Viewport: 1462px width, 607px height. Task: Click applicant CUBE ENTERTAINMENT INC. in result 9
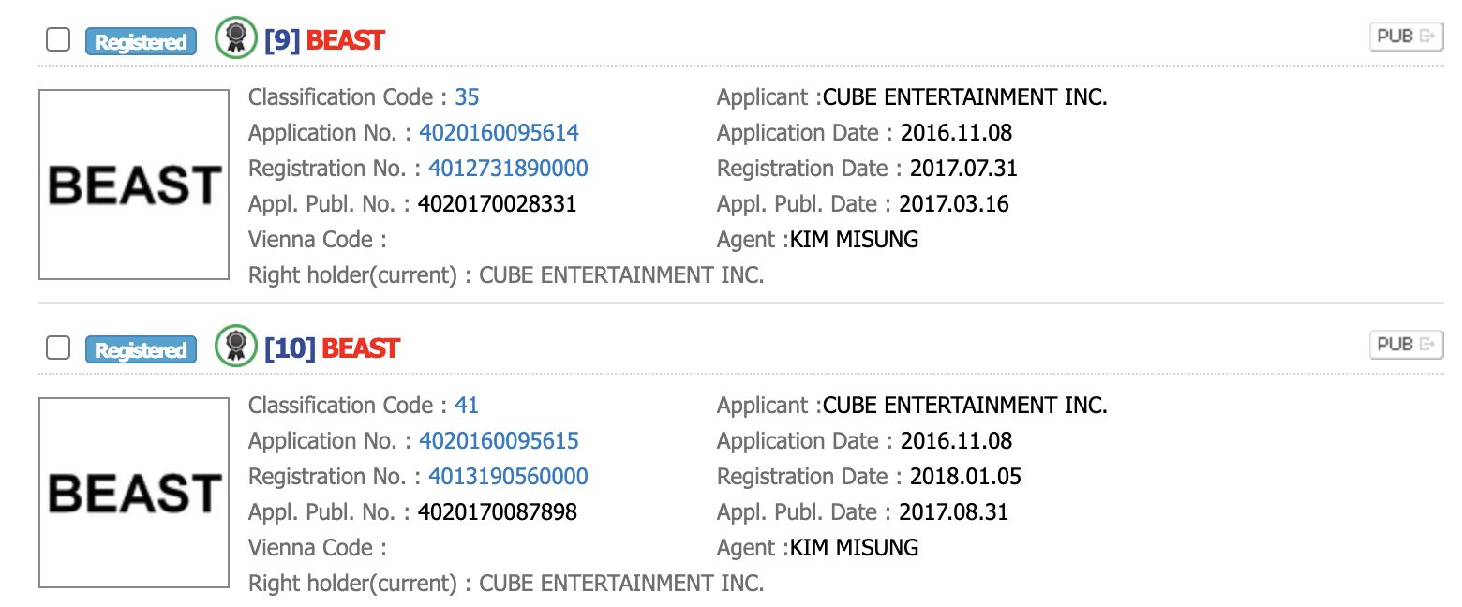[964, 97]
